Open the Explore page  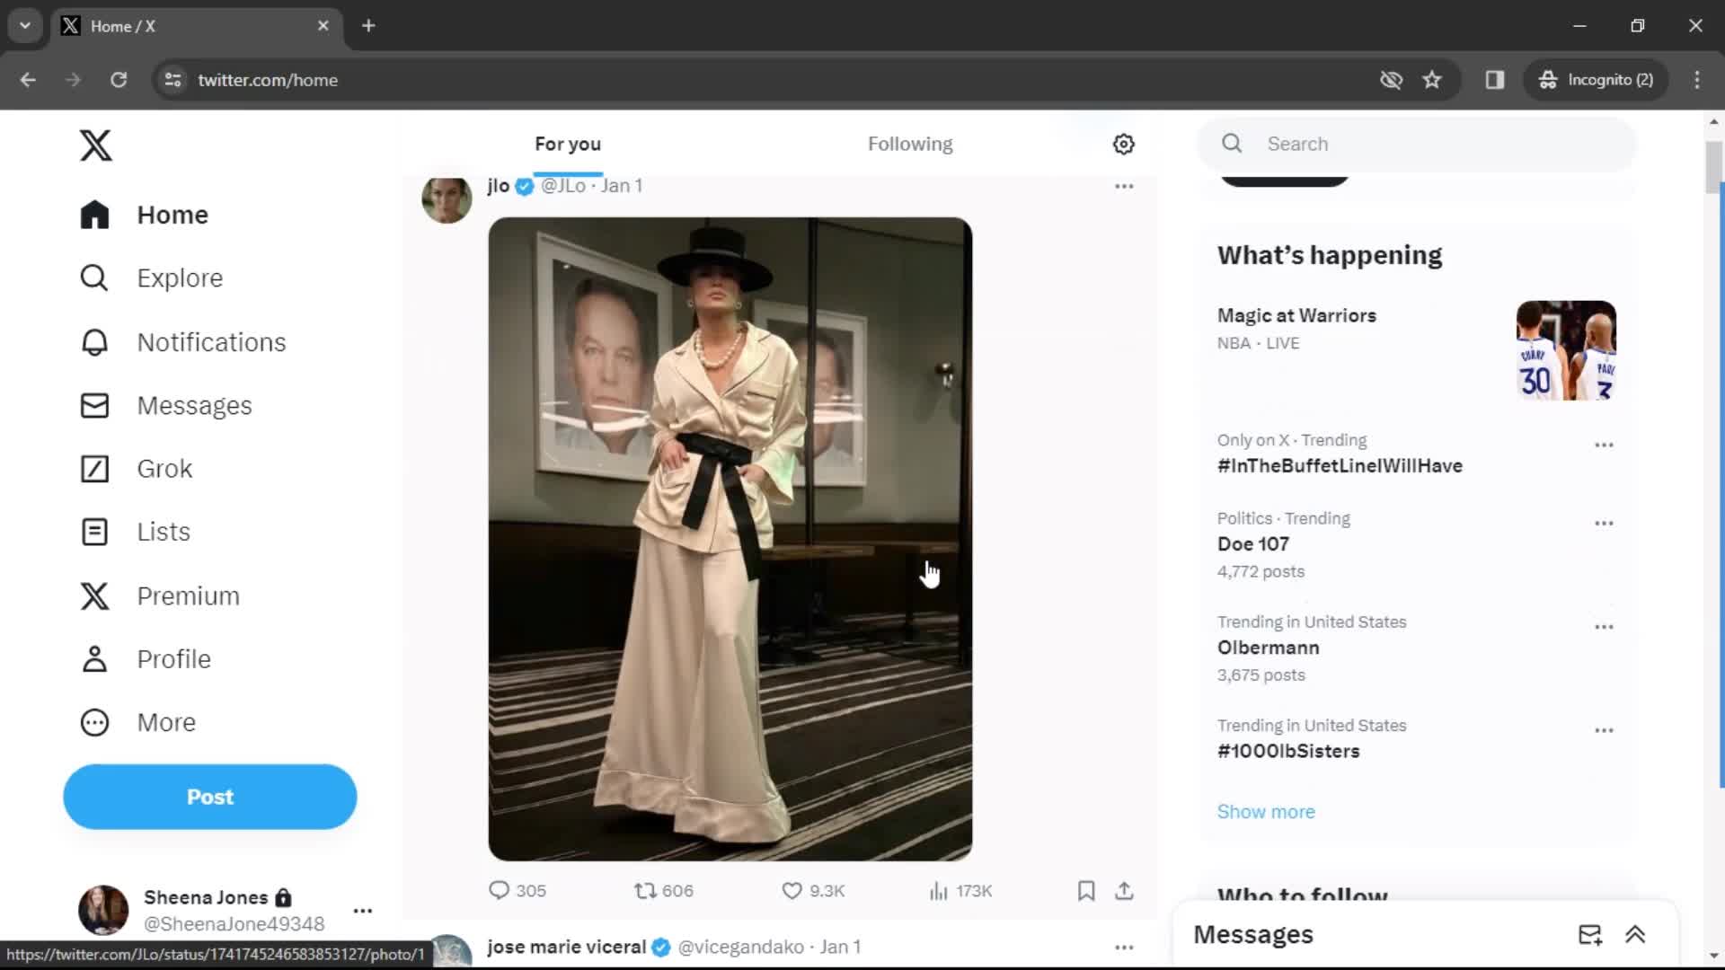pos(180,278)
